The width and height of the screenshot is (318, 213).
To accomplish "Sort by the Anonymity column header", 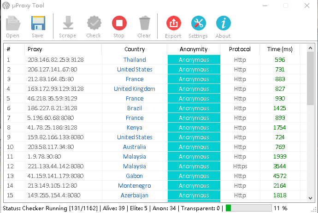I will [x=194, y=49].
